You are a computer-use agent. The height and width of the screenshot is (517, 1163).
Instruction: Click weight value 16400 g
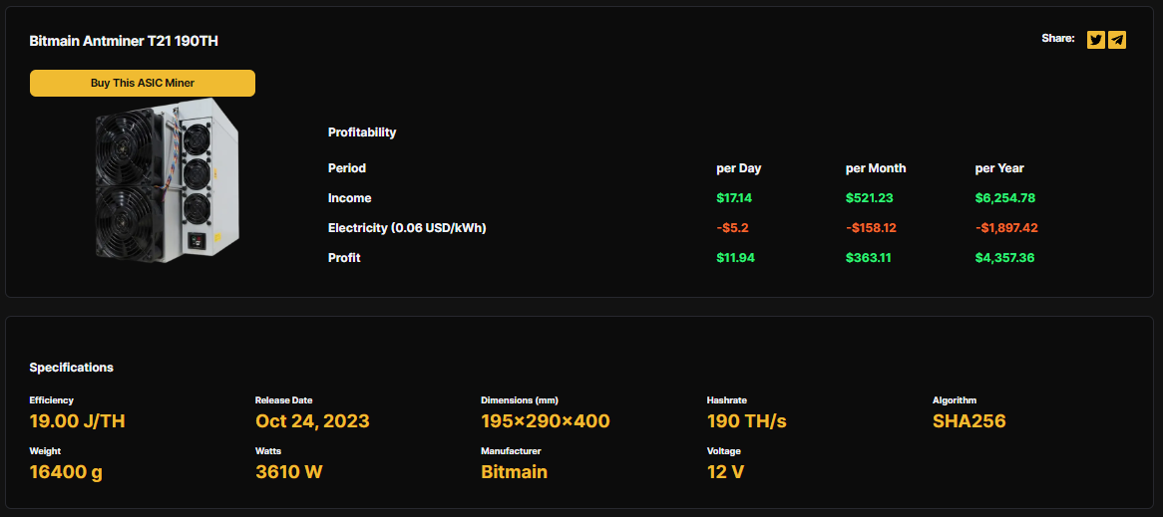(x=66, y=472)
